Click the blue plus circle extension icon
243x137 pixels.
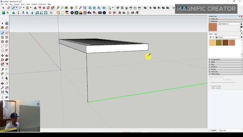click(x=72, y=13)
